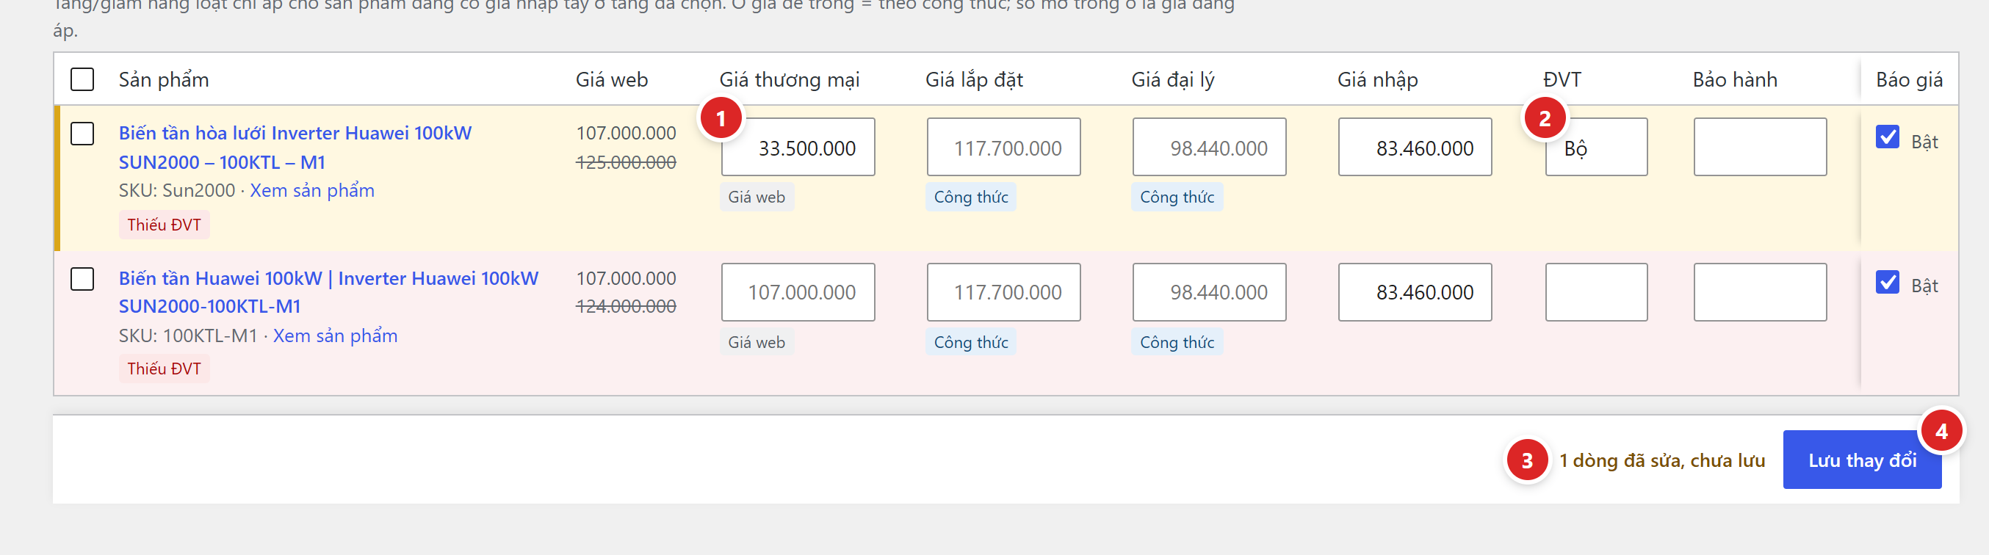Click the ĐVT column header

click(1562, 79)
